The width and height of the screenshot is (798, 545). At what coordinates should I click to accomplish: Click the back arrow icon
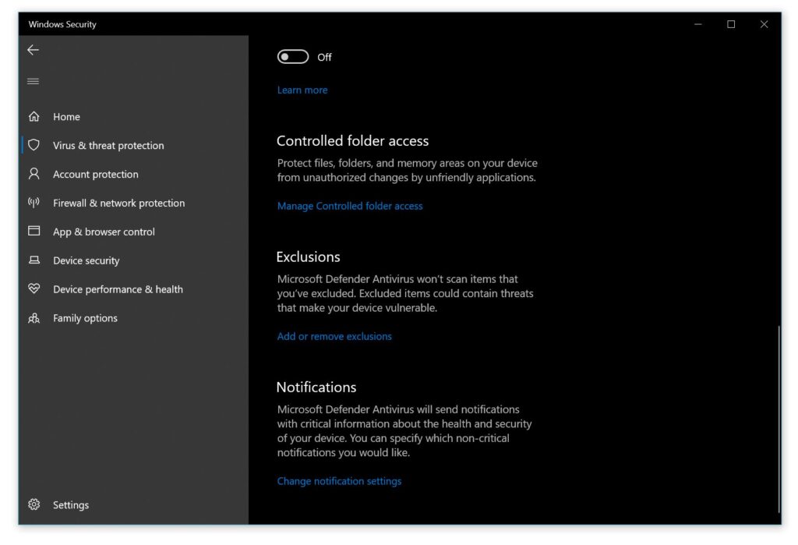(33, 50)
